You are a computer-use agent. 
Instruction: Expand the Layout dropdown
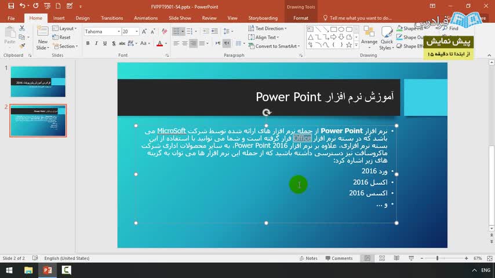[x=64, y=28]
